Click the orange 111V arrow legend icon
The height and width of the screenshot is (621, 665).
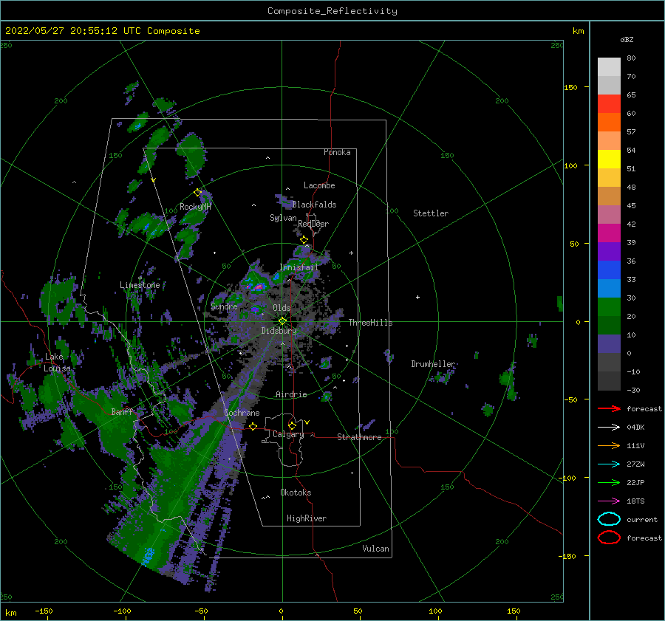point(609,445)
